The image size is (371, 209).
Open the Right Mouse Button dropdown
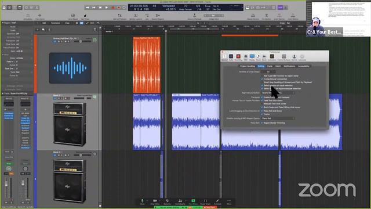(278, 93)
